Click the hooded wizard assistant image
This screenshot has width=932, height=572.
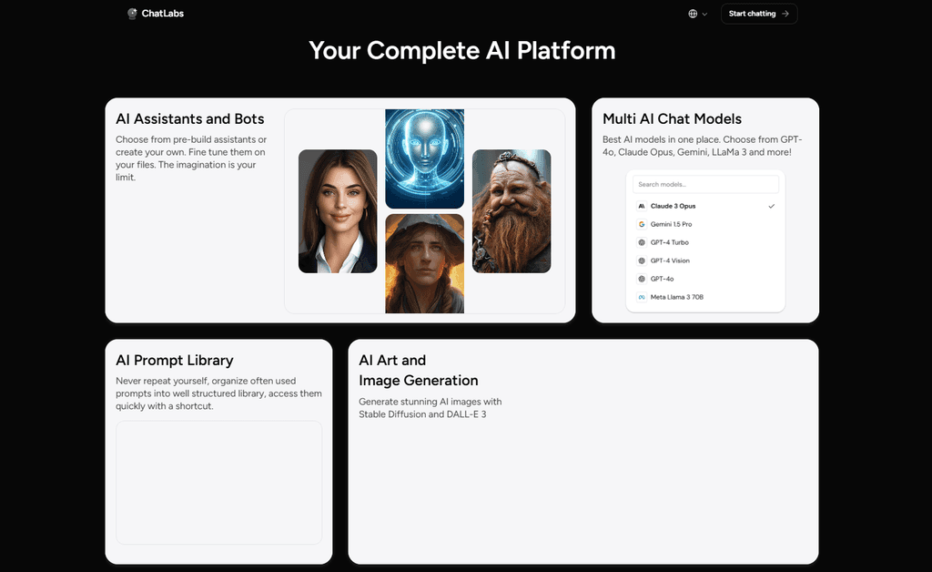pos(424,262)
